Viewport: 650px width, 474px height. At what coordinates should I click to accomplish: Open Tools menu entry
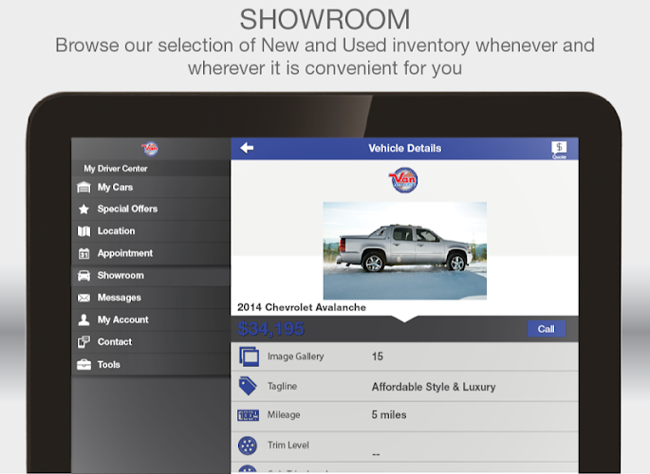[151, 365]
